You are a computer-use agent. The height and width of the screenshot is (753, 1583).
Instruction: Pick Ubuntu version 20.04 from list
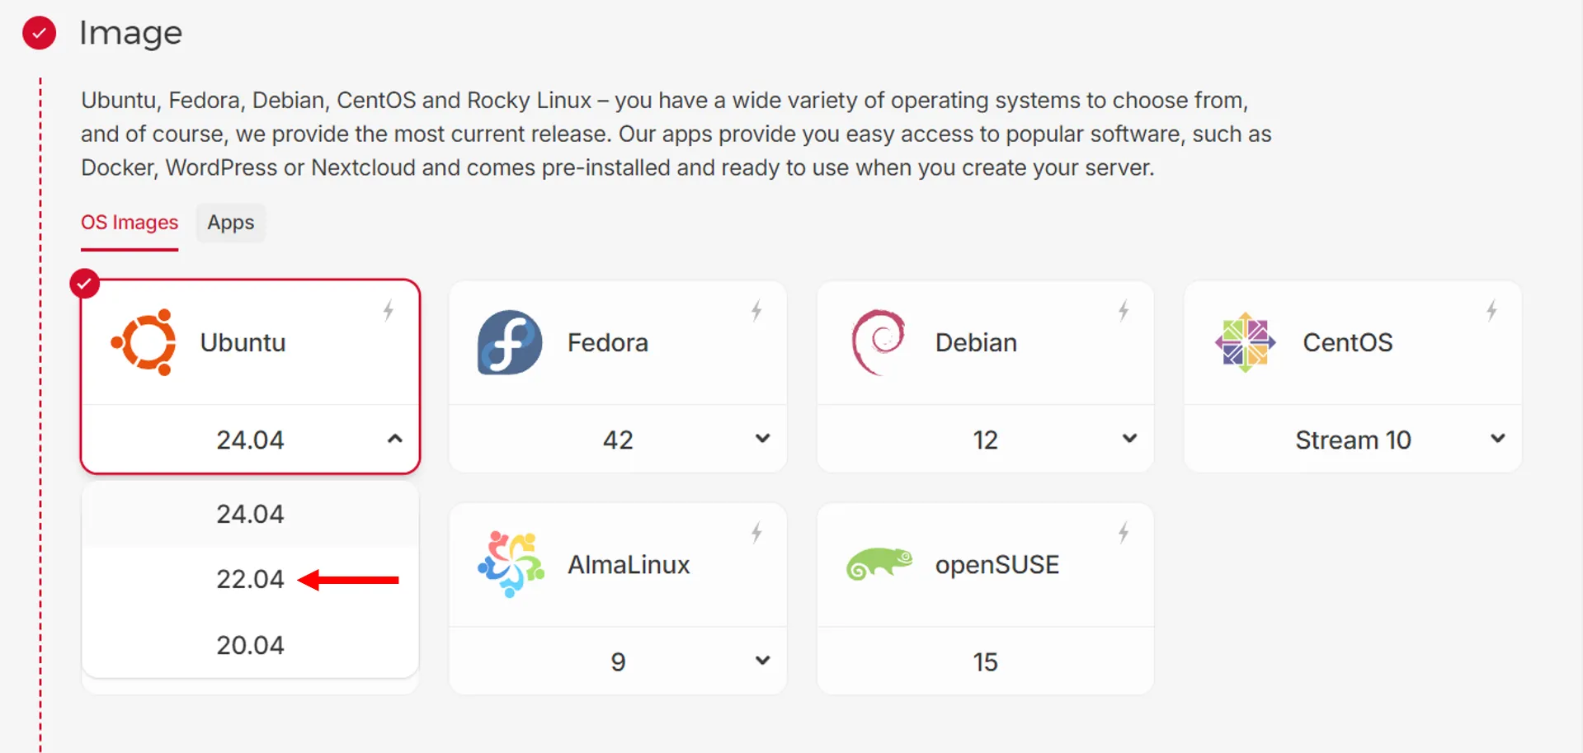click(250, 645)
